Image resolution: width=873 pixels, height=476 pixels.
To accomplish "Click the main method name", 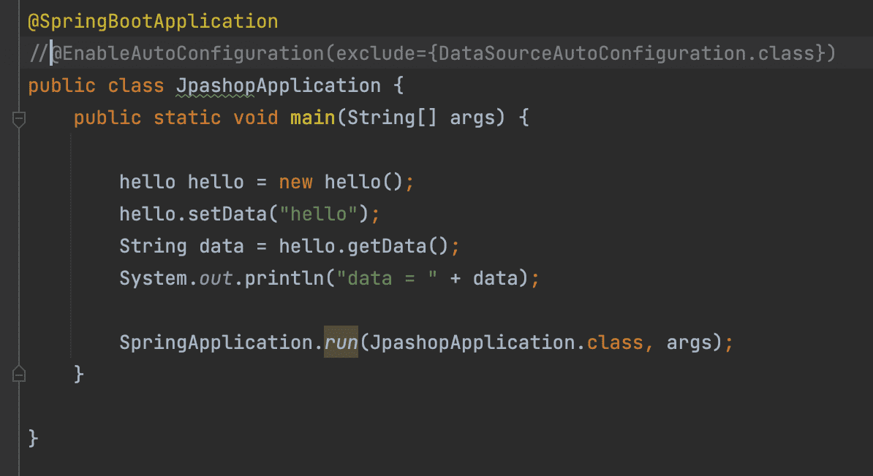I will click(x=313, y=118).
